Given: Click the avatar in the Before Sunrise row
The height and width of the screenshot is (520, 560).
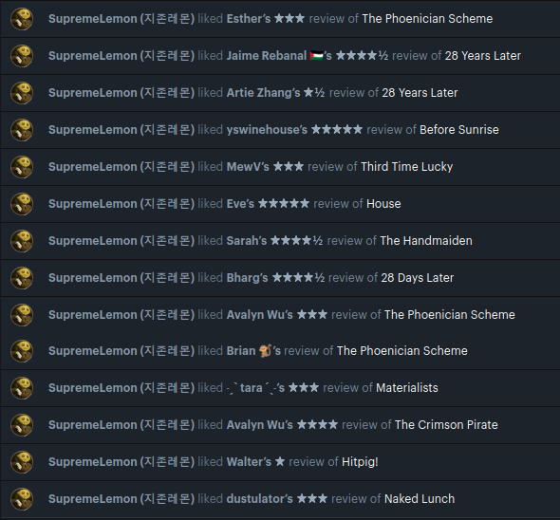Looking at the screenshot, I should 22,130.
